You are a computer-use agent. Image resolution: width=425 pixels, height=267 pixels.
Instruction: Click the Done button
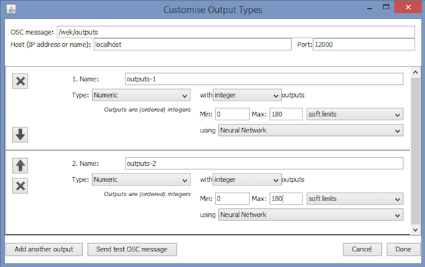coord(403,249)
